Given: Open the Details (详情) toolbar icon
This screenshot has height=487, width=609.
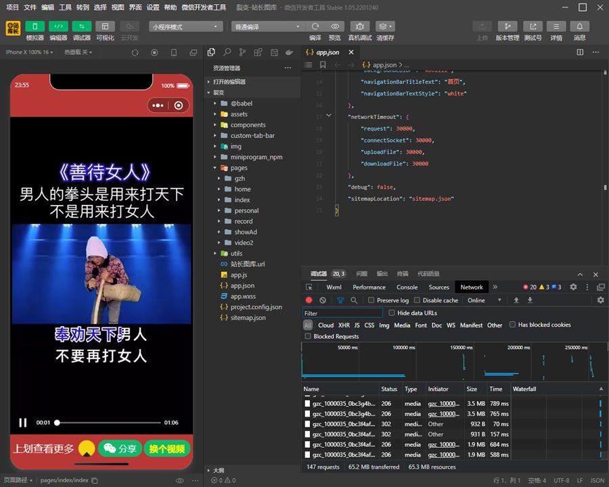Looking at the screenshot, I should (556, 26).
